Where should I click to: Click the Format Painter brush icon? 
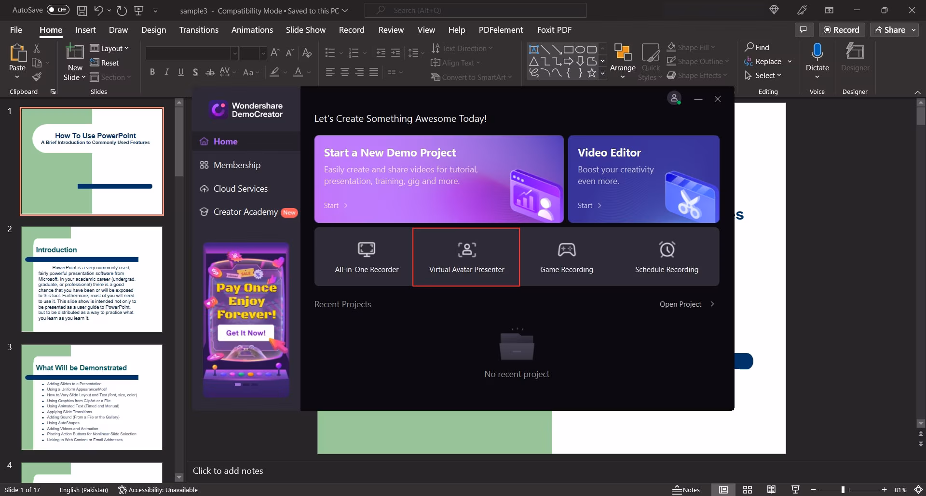[37, 77]
